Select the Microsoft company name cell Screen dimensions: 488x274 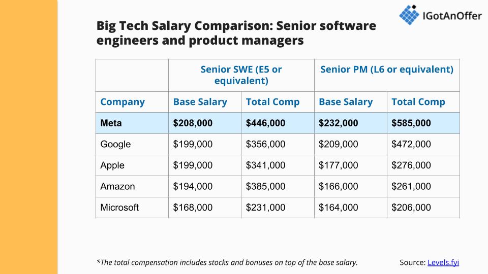(x=119, y=208)
